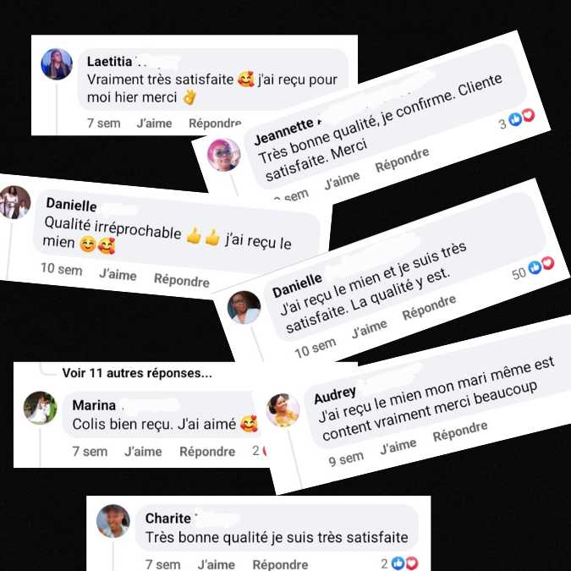The width and height of the screenshot is (571, 571).
Task: Click Marina's profile avatar
Action: (40, 408)
